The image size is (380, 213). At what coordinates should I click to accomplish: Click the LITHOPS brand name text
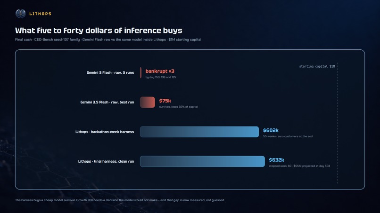pyautogui.click(x=40, y=14)
